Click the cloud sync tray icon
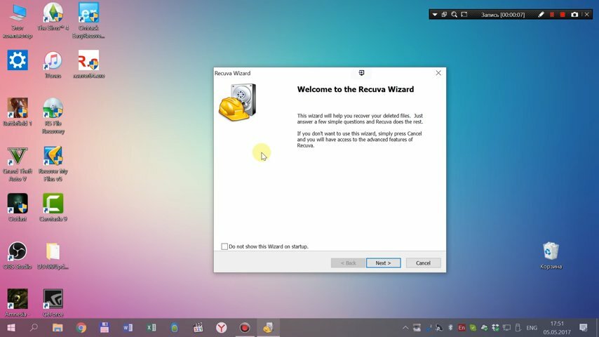Screen dimensions: 599x337 [484, 328]
